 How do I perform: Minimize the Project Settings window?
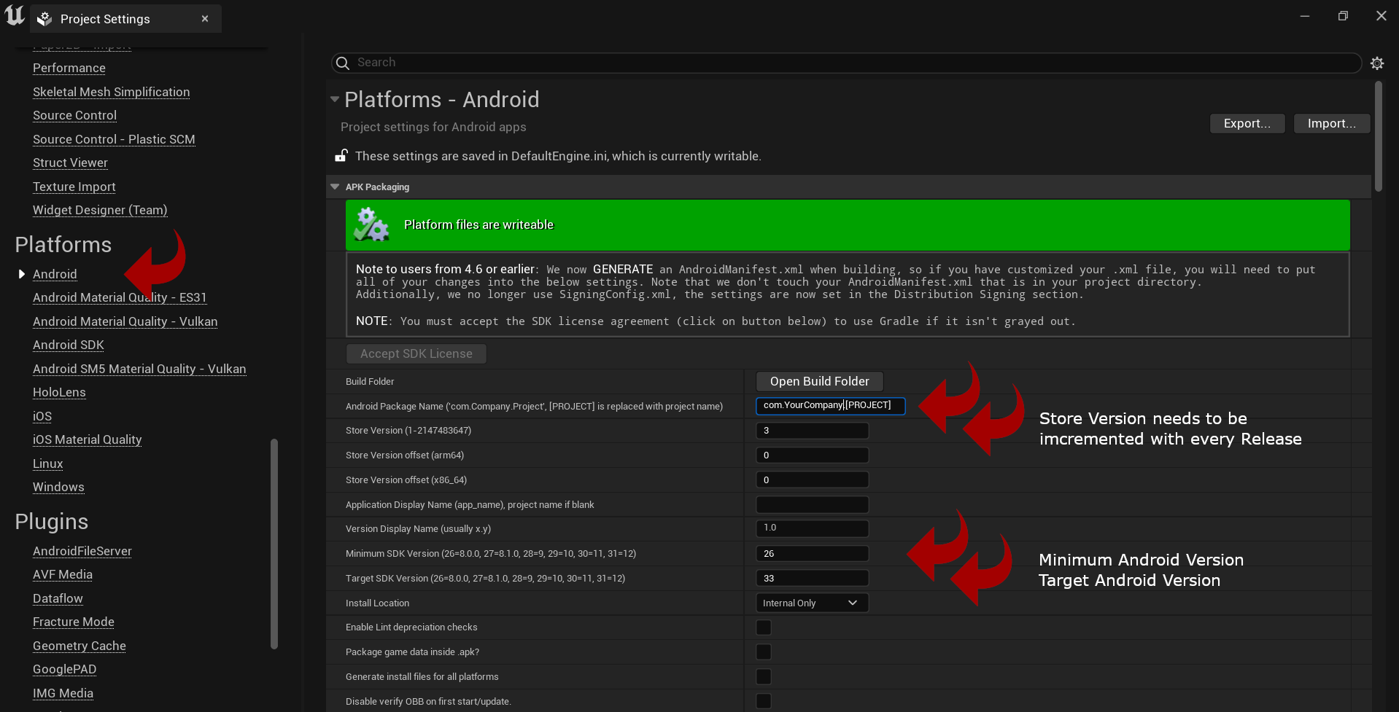tap(1305, 16)
